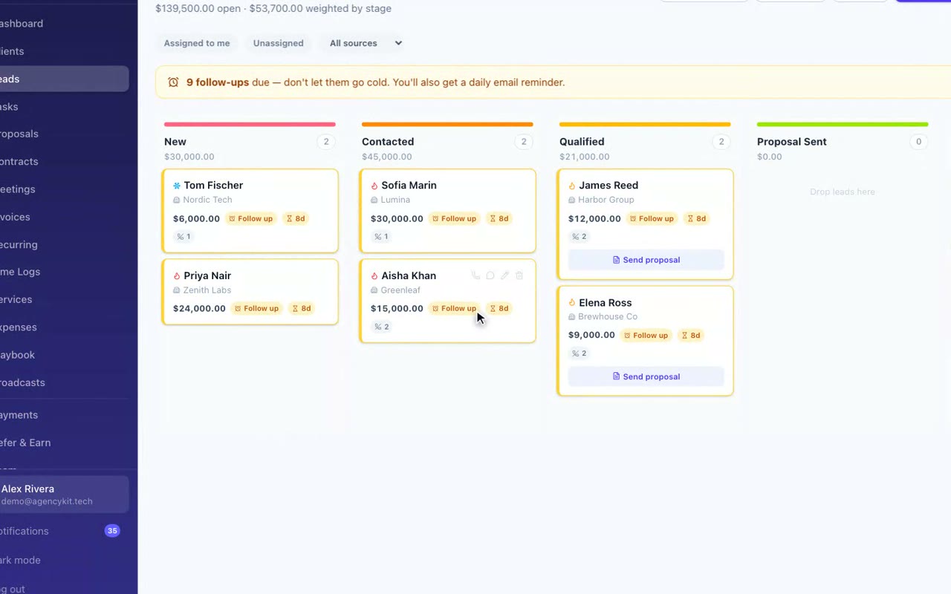The height and width of the screenshot is (594, 951).
Task: Click the Qualified column heading
Action: click(582, 142)
